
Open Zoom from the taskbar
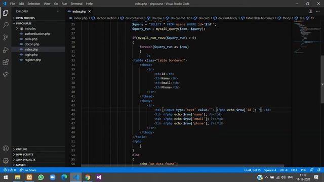point(53,177)
